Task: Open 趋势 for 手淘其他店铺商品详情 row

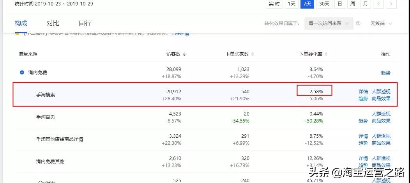Action: coord(363,143)
